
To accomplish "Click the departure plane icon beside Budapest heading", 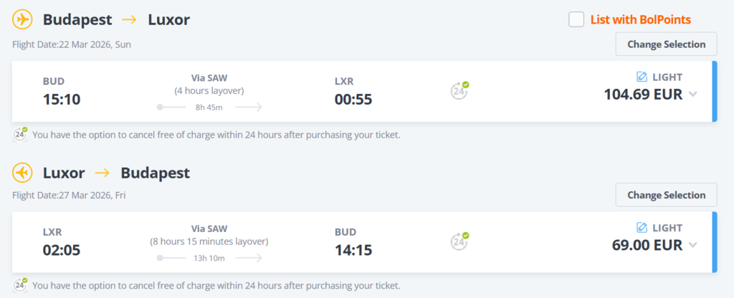I will click(x=23, y=20).
